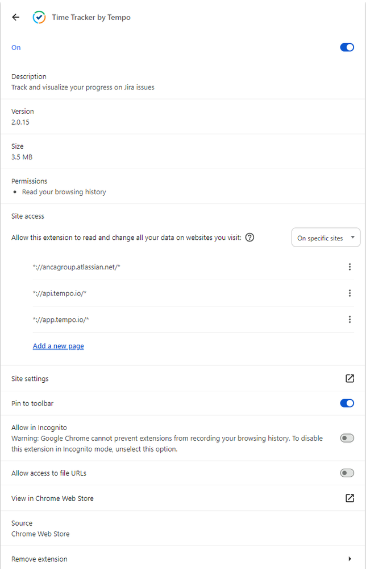The image size is (366, 569).
Task: Enable Allow access to file URLs
Action: coord(347,473)
